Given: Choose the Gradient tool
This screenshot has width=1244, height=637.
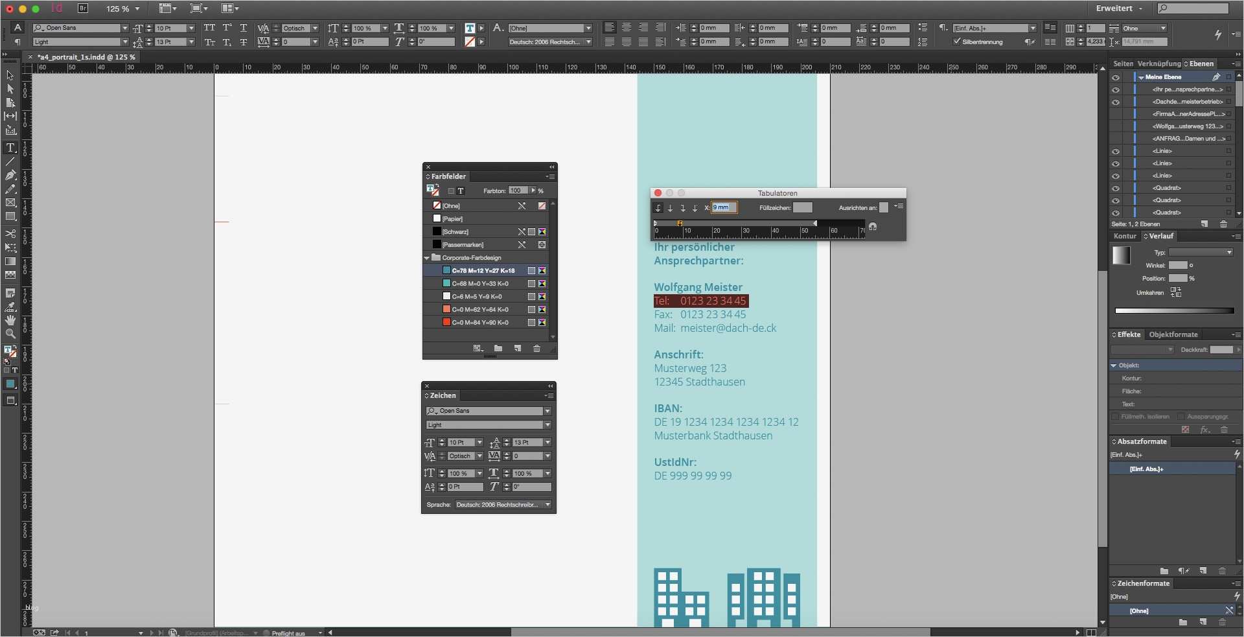Looking at the screenshot, I should 10,262.
